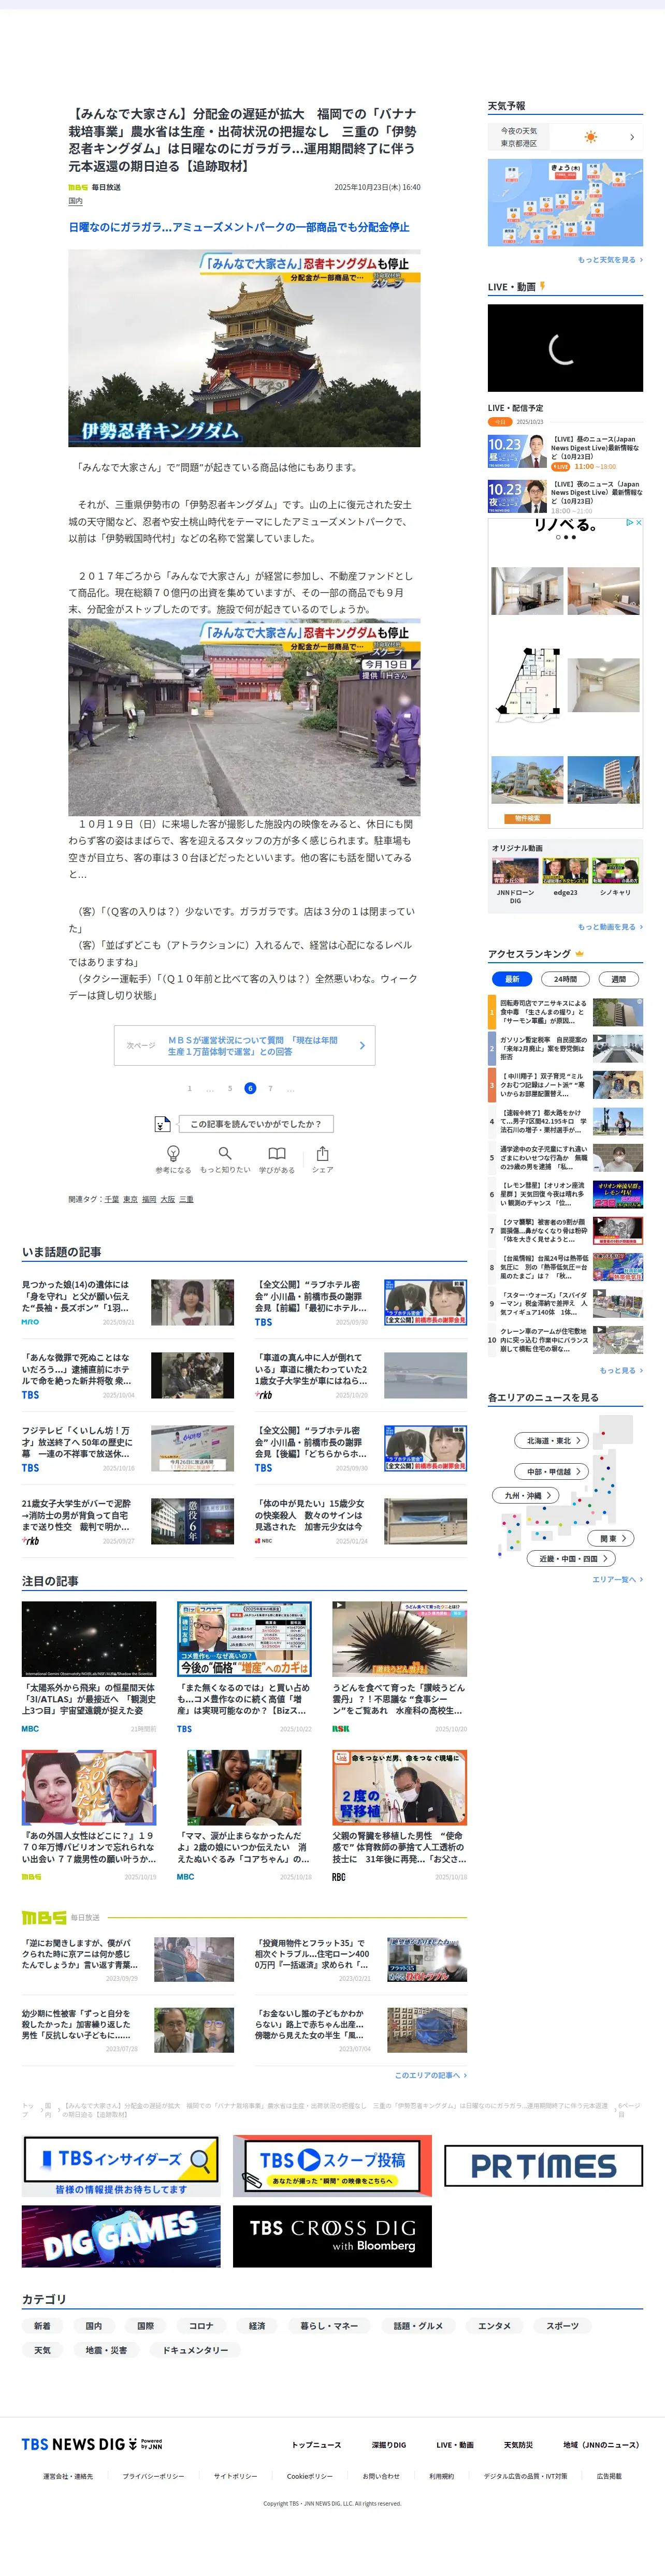
Task: Select the 週間 ranking tab
Action: (x=618, y=979)
